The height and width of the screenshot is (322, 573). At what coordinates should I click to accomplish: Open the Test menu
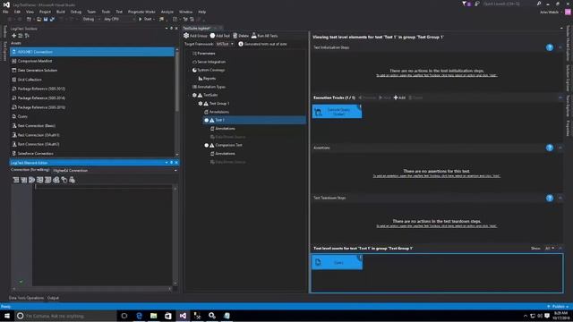(x=119, y=12)
